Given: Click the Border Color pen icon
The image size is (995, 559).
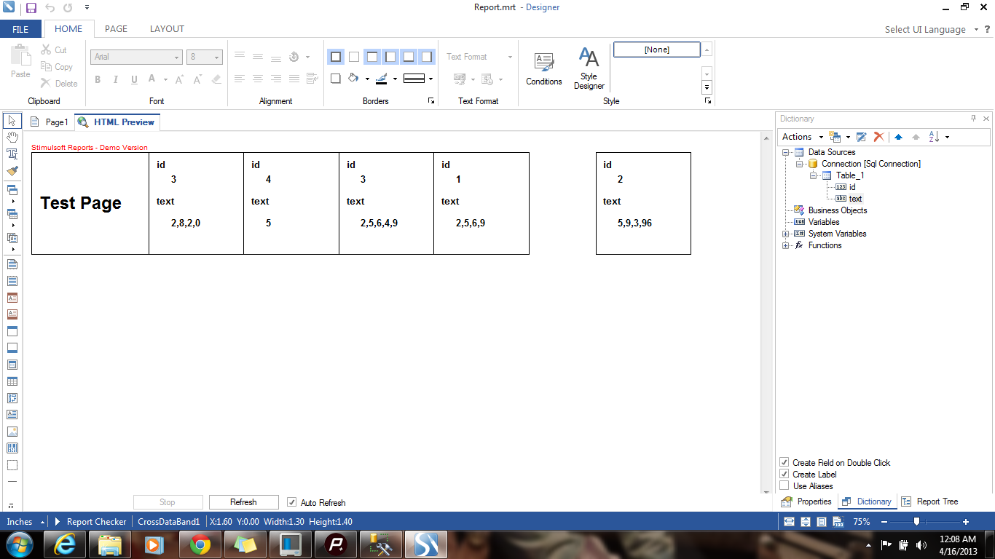Looking at the screenshot, I should (382, 78).
